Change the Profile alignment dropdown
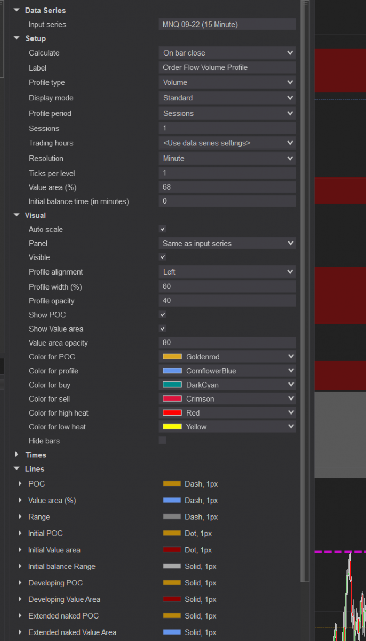 [227, 272]
